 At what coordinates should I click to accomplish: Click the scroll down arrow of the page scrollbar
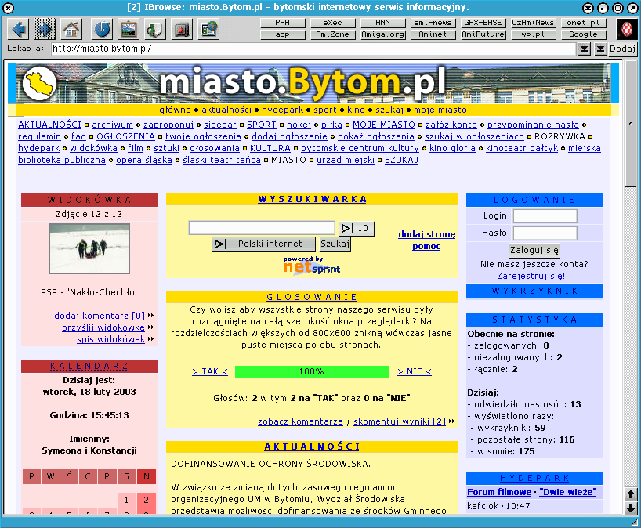pyautogui.click(x=630, y=508)
